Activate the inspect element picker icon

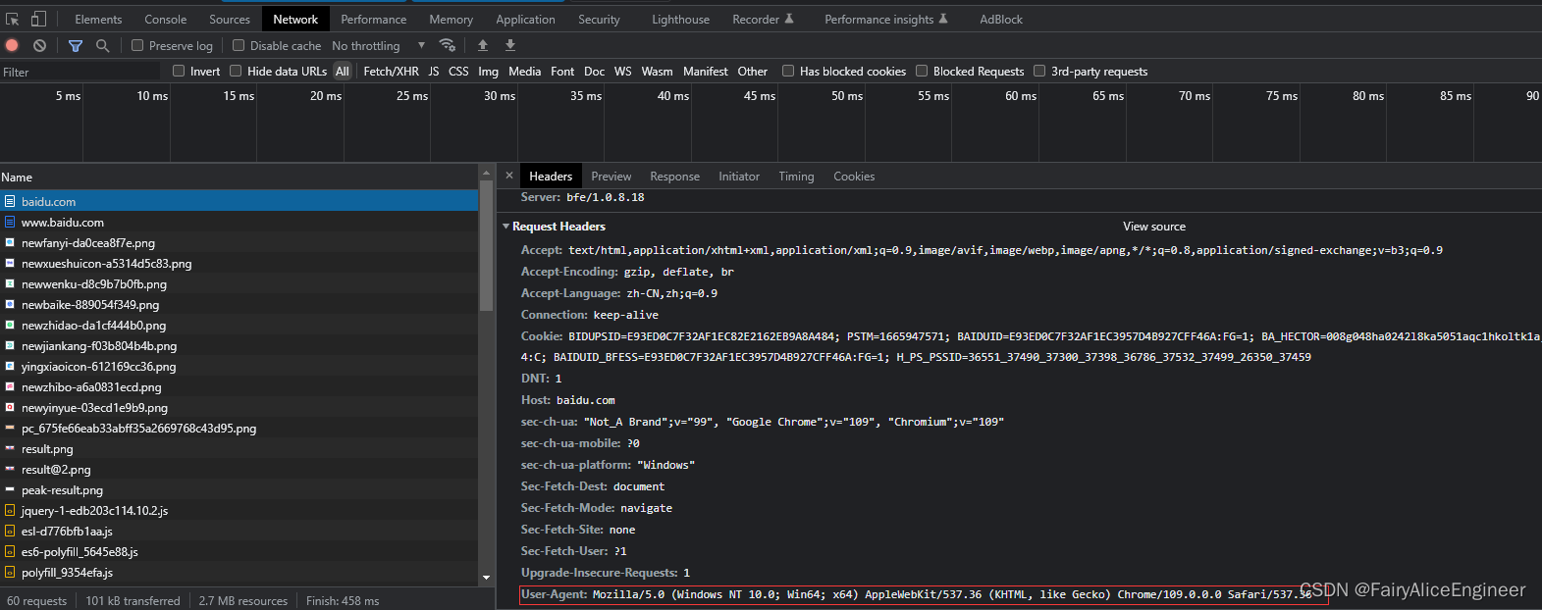13,19
